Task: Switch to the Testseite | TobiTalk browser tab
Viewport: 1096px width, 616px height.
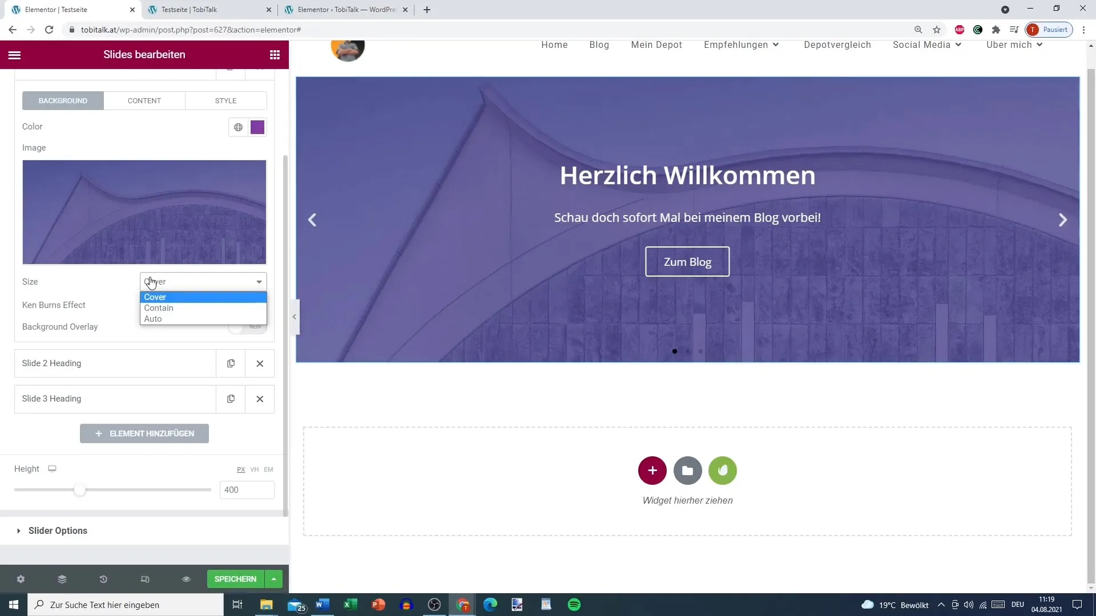Action: (209, 10)
